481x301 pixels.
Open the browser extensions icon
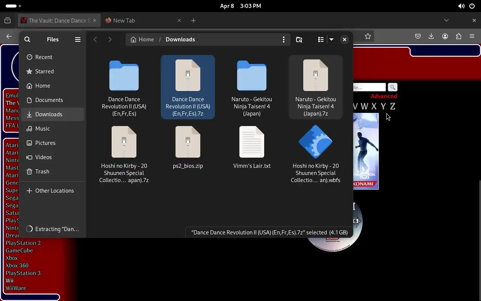(x=458, y=36)
